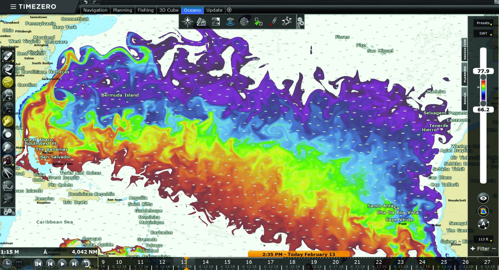
Task: Open the TIMEZERO hamburger menu
Action: tap(13, 6)
